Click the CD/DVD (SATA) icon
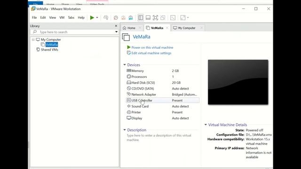Viewport: 301px width, 169px height. 129,88
